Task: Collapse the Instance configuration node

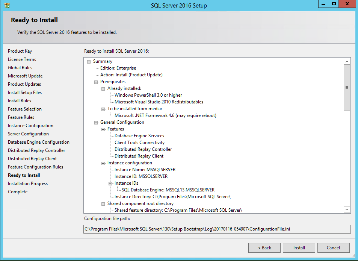Action: pyautogui.click(x=103, y=164)
